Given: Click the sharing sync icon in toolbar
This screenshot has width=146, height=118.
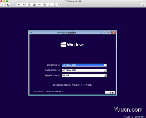Looking at the screenshot, I should 55,5.
